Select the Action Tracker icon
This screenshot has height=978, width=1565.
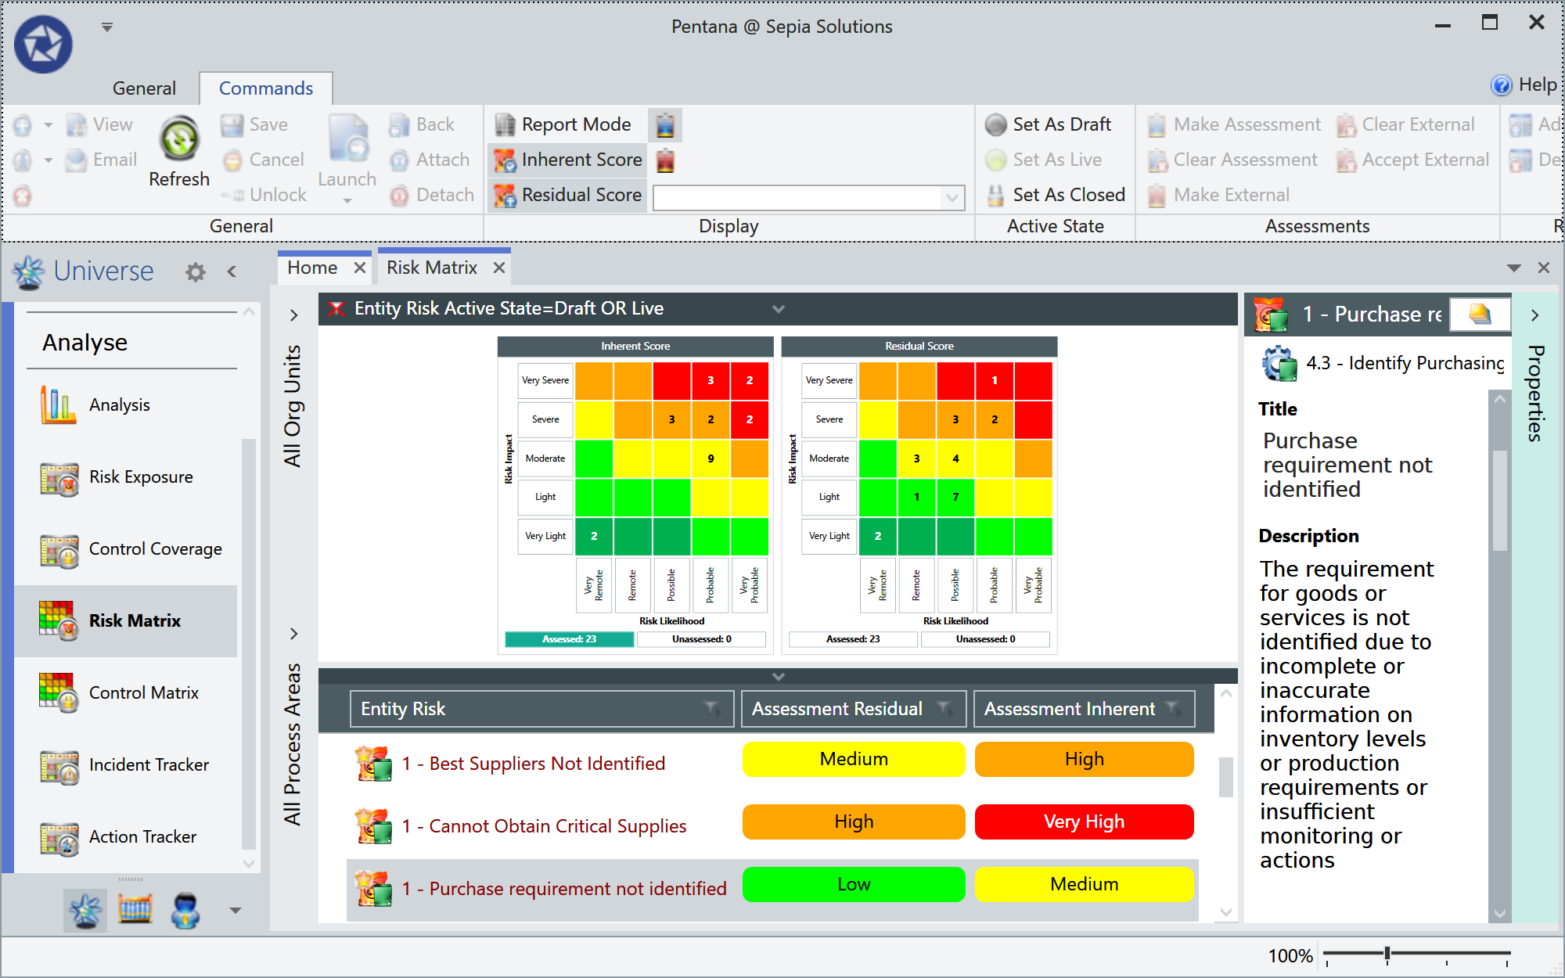[x=59, y=837]
